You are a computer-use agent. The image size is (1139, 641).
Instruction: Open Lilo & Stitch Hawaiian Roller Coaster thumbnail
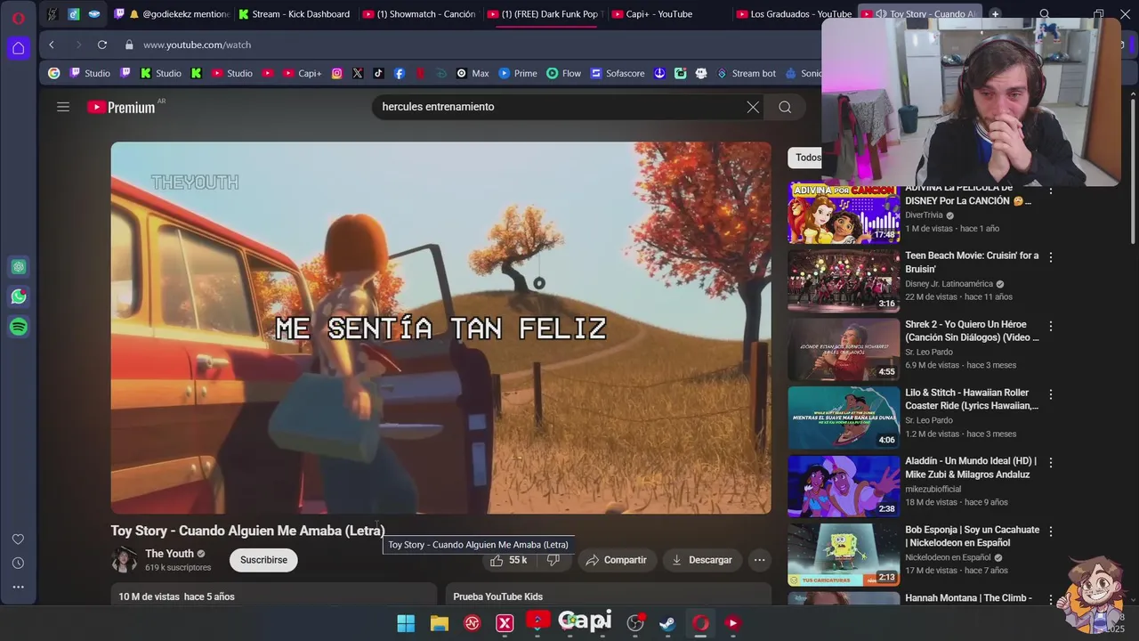point(844,418)
